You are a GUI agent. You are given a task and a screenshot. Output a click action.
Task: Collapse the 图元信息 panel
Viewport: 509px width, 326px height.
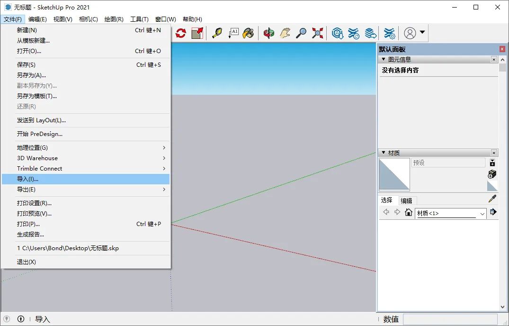[x=384, y=59]
